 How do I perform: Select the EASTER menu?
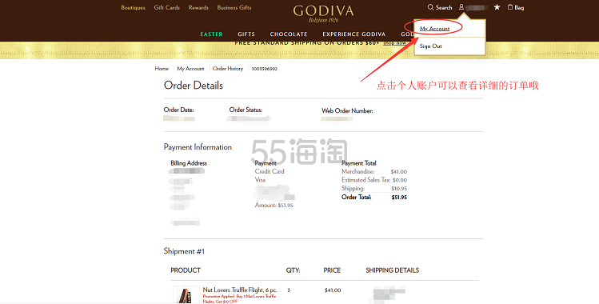[211, 34]
